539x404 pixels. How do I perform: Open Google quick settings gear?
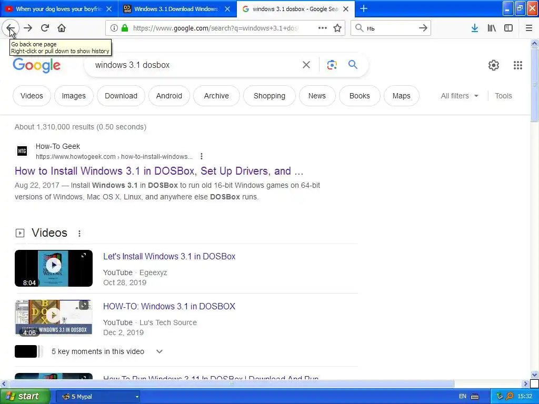coord(494,65)
